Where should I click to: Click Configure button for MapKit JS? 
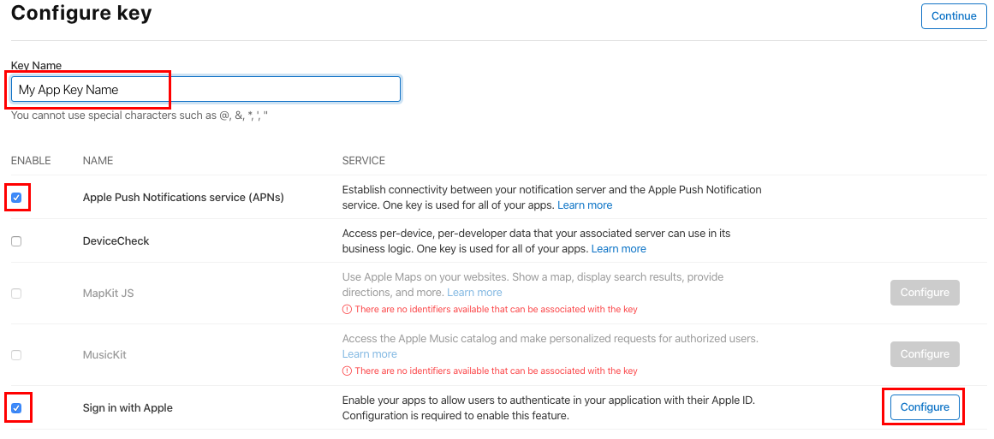(x=925, y=293)
